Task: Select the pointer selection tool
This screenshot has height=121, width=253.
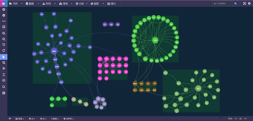Action: pyautogui.click(x=4, y=57)
